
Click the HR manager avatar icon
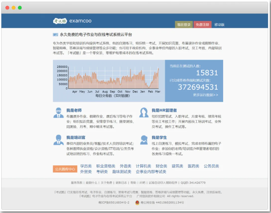(x=144, y=113)
